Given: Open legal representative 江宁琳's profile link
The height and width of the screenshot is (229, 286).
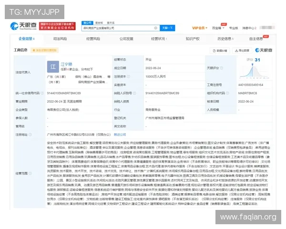Looking at the screenshot, I should click(66, 64).
